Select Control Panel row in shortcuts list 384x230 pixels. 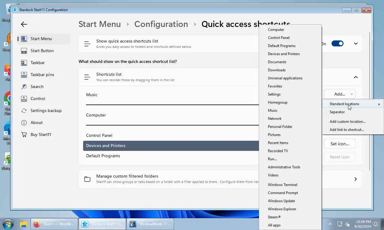click(x=171, y=135)
